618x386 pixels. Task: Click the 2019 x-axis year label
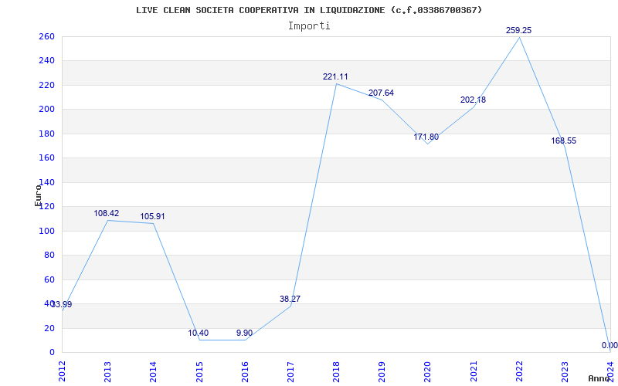tap(382, 371)
